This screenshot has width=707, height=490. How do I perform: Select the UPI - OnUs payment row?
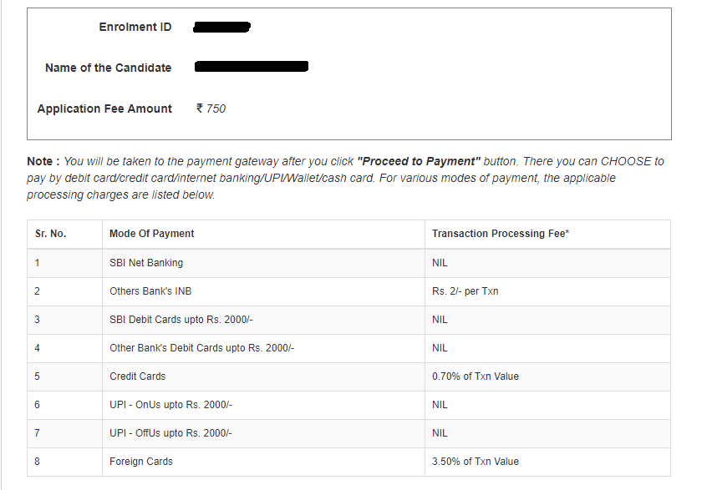click(x=170, y=405)
